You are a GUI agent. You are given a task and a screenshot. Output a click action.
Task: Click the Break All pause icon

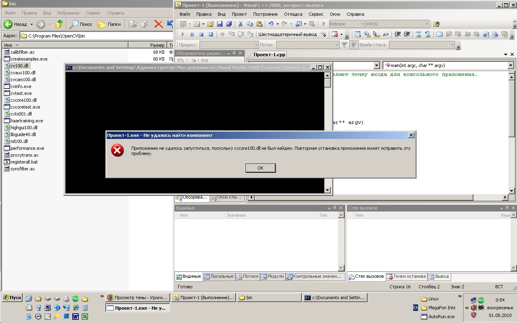tap(192, 35)
